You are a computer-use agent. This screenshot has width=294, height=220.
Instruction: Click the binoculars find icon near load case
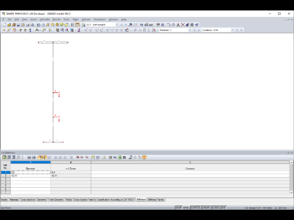[130, 25]
